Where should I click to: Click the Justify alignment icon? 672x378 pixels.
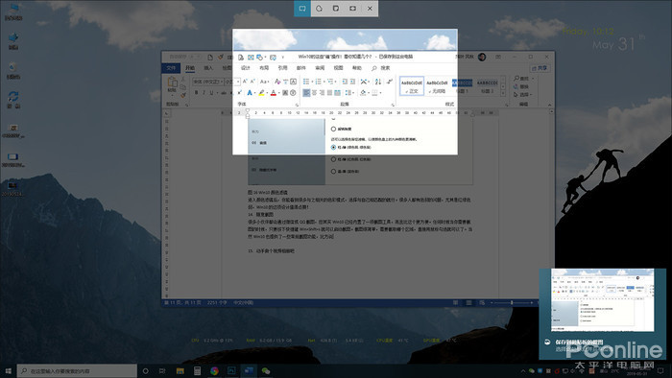(329, 92)
